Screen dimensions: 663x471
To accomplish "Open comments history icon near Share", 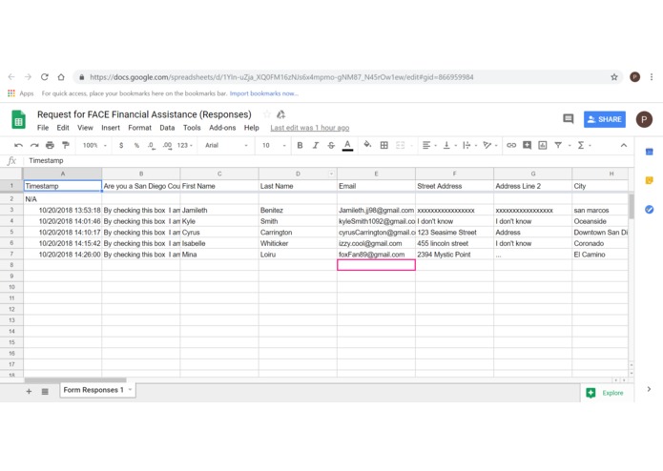I will click(x=569, y=119).
